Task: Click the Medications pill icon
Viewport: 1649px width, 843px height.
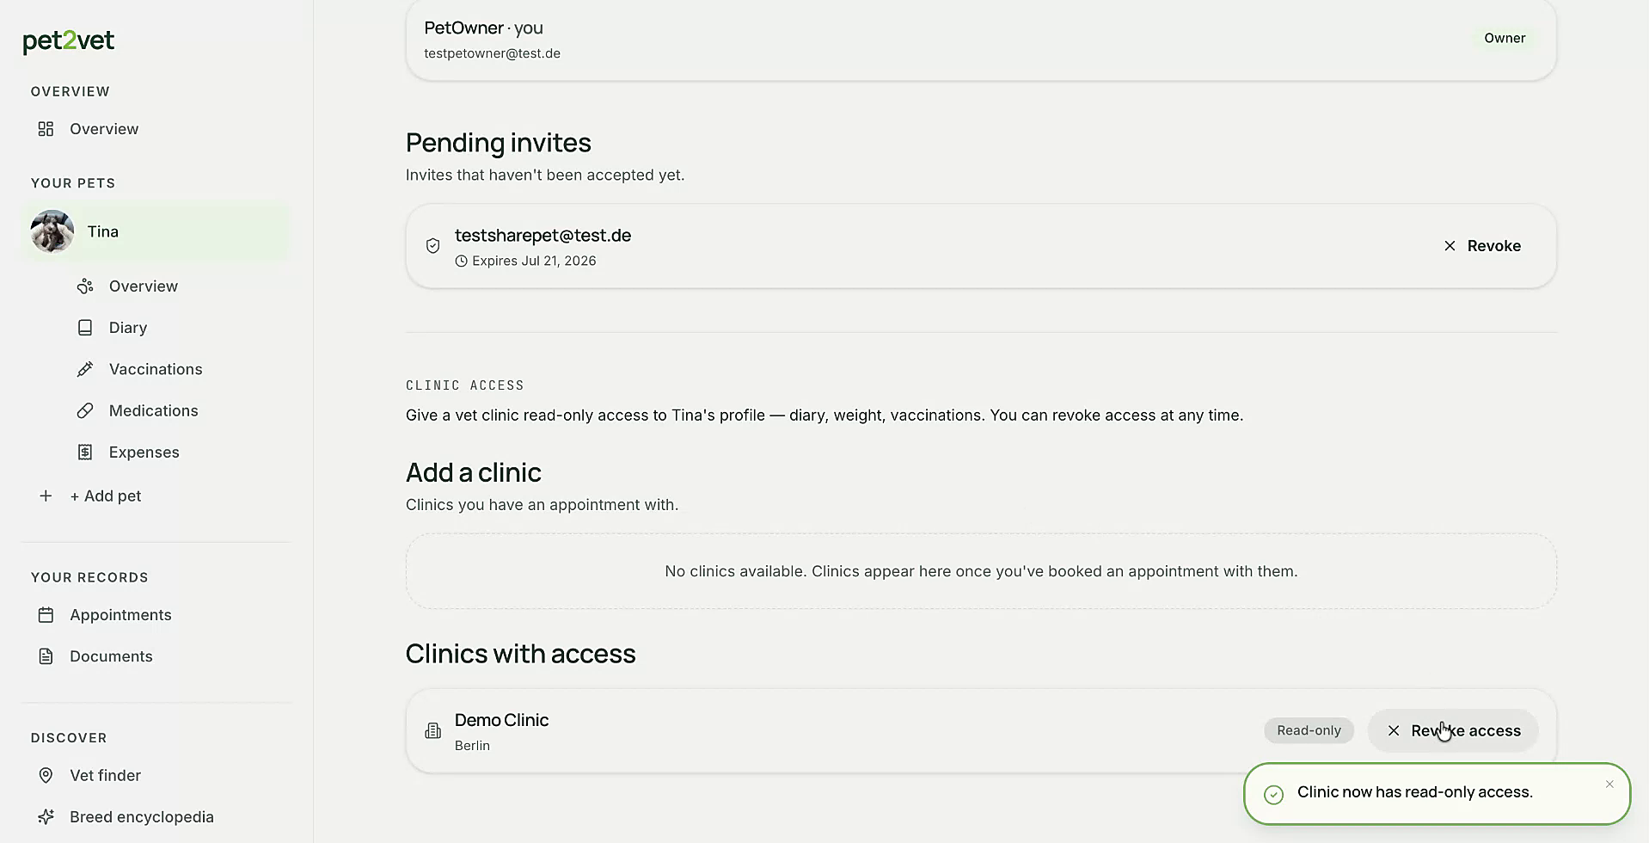Action: tap(85, 411)
